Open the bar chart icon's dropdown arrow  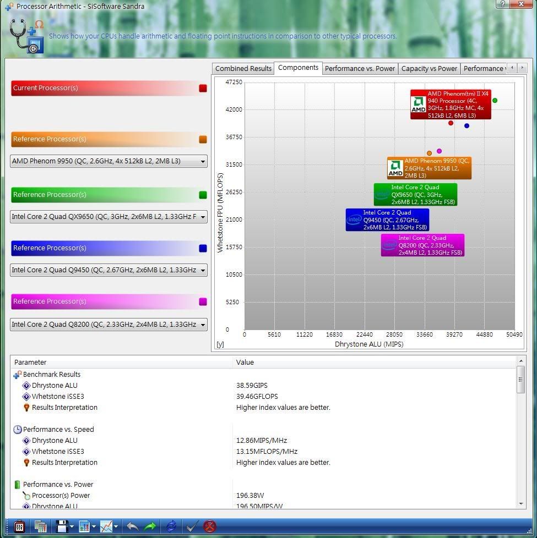click(x=94, y=526)
